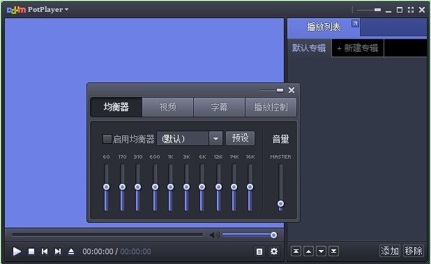Skip to the next track
Image resolution: width=431 pixels, height=264 pixels.
pos(58,251)
